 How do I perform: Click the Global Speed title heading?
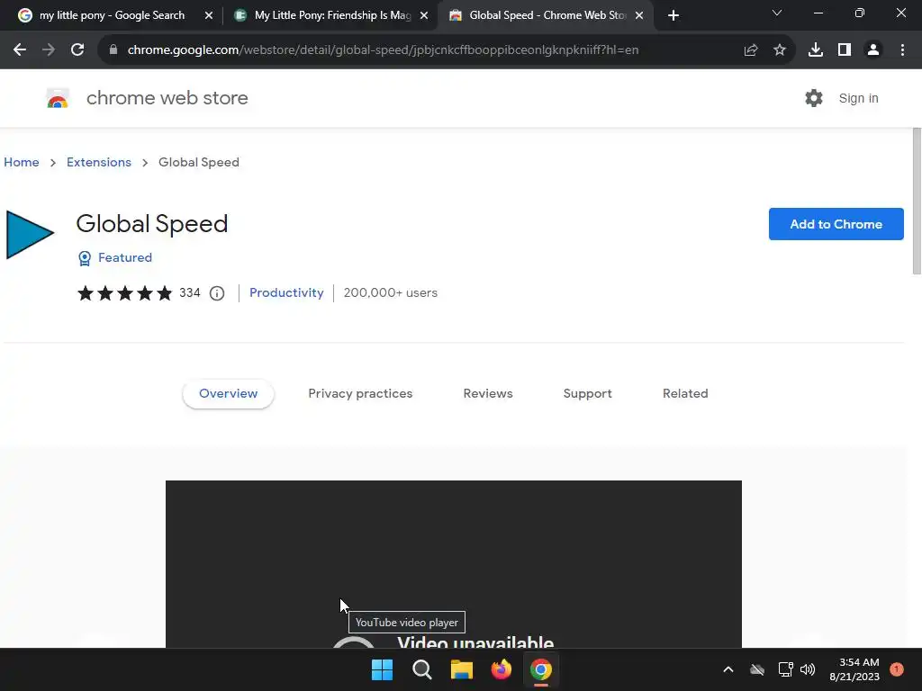[151, 224]
